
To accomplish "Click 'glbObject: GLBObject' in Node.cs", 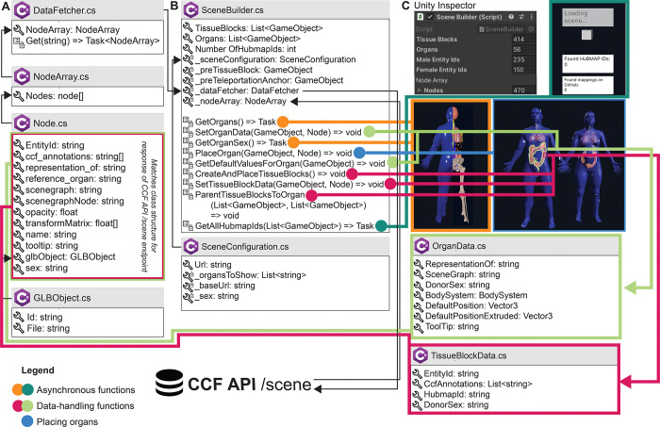I will (x=71, y=256).
